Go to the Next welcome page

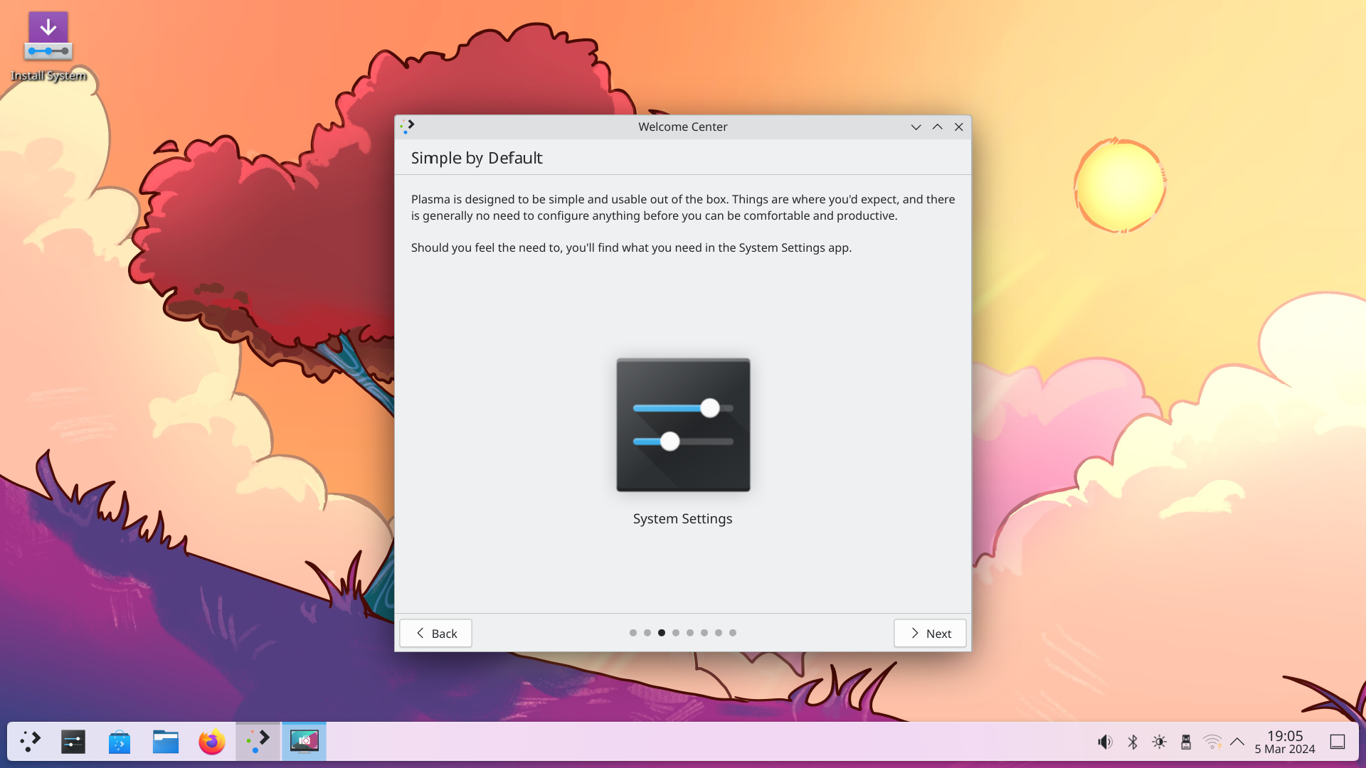click(930, 634)
